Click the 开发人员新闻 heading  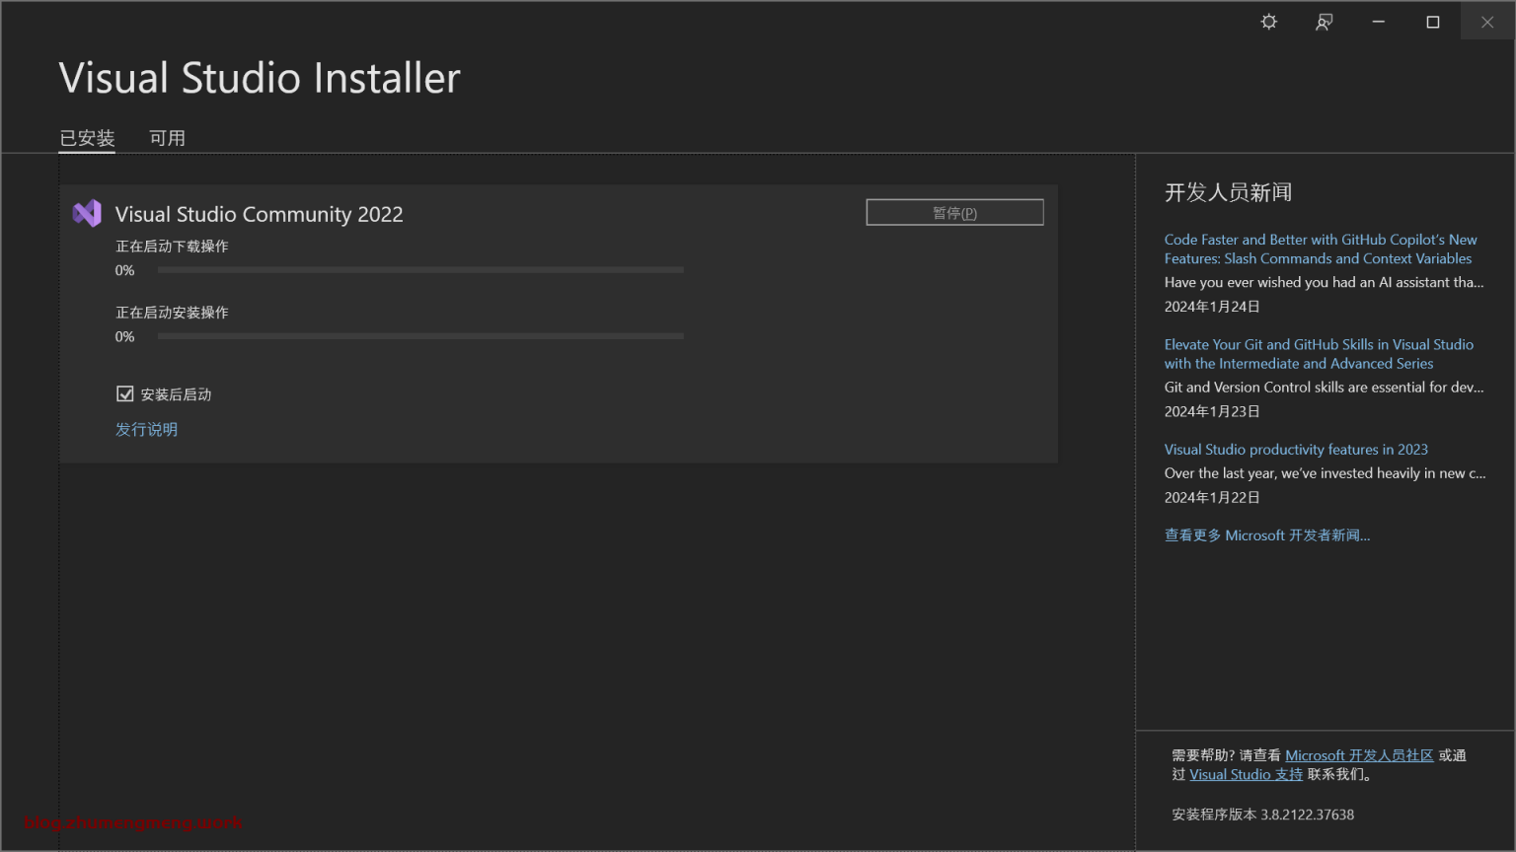tap(1228, 192)
